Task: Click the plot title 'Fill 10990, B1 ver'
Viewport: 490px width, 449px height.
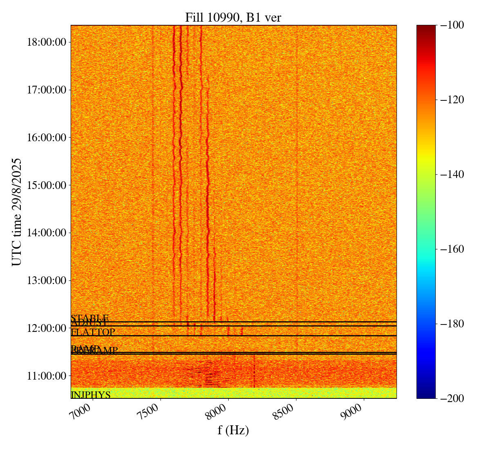Action: (233, 17)
